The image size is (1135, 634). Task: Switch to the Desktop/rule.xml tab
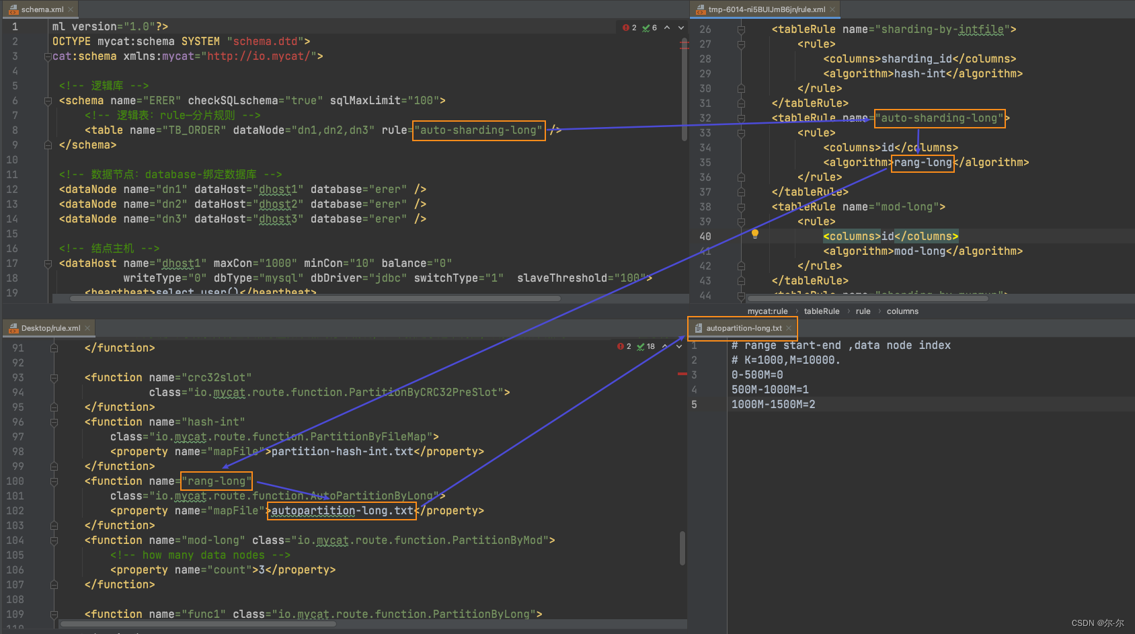pos(50,328)
